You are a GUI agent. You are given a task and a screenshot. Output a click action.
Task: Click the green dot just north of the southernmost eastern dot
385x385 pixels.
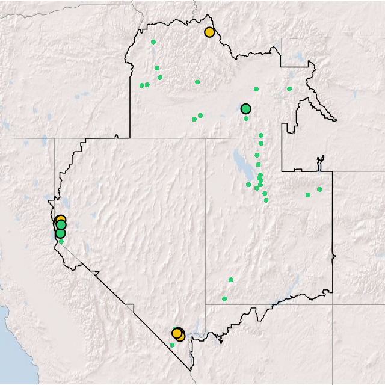click(230, 280)
